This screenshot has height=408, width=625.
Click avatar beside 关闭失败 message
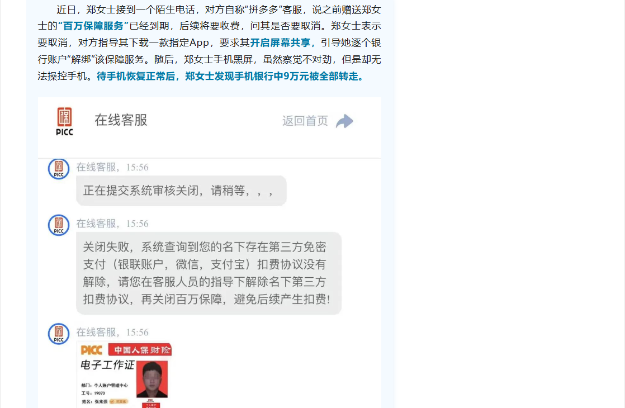pos(59,225)
